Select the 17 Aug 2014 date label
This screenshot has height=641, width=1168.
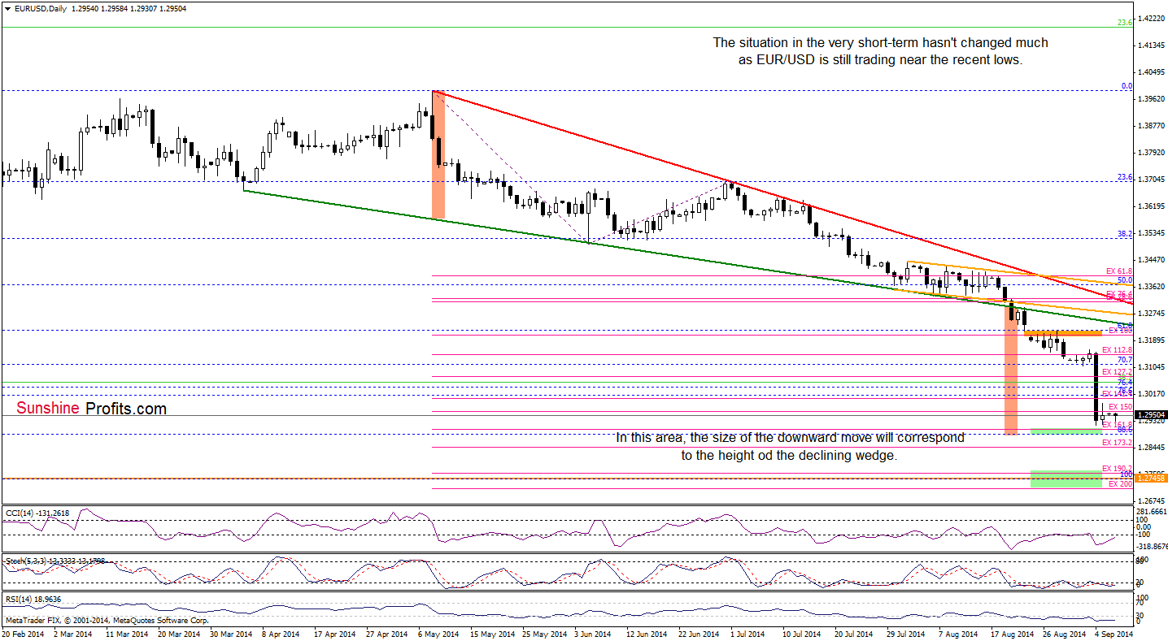click(x=1010, y=633)
